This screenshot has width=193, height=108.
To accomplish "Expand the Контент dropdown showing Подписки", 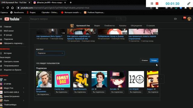I will [x=50, y=53].
